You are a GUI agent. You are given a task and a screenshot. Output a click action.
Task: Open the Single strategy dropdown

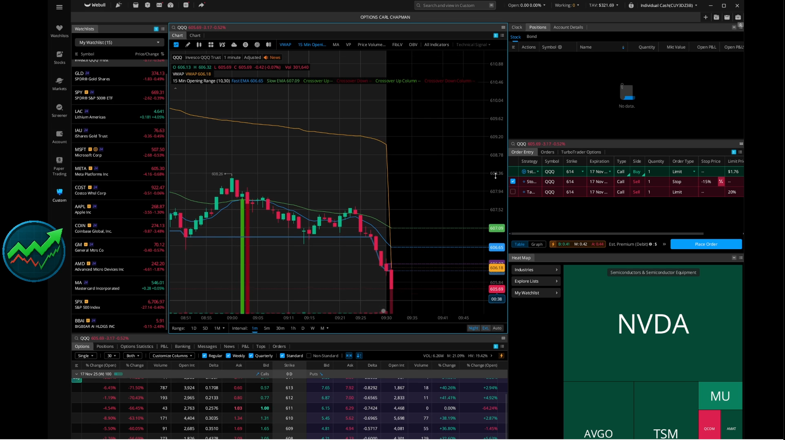click(x=86, y=356)
